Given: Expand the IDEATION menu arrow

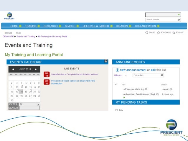Looking at the screenshot, I should [x=130, y=26].
